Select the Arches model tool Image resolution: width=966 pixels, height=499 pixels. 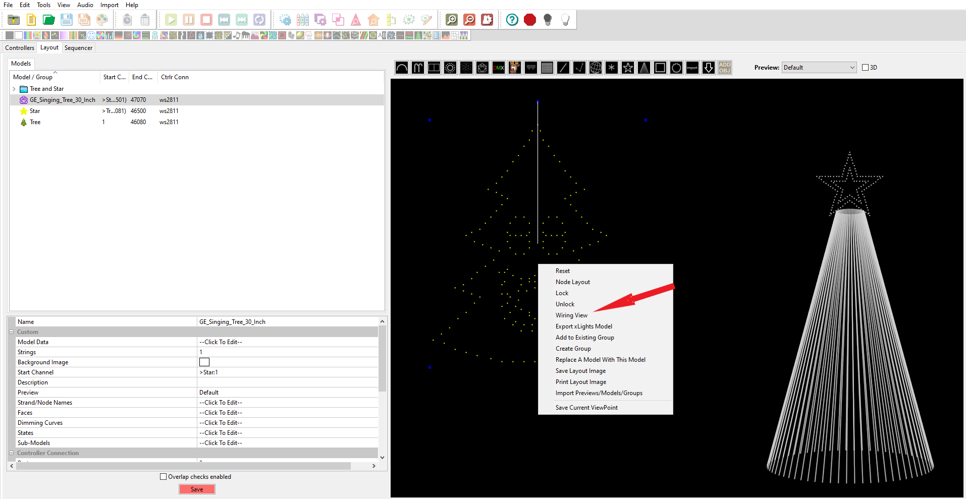coord(402,68)
